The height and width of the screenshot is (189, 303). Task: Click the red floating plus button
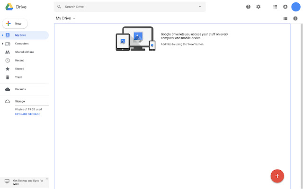(277, 176)
